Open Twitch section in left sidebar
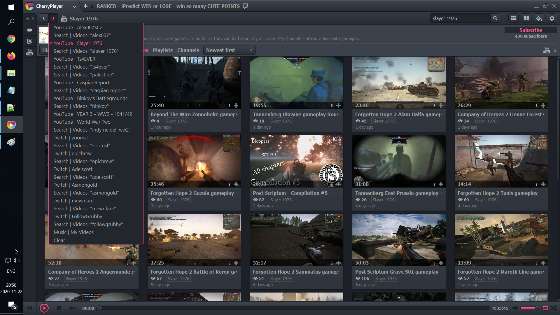This screenshot has height=315, width=560. pos(29,41)
